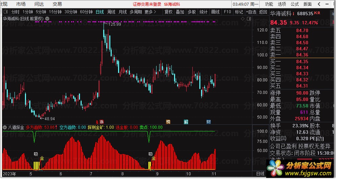
Task: Click the 多股 toolbar button
Action: [192, 12]
